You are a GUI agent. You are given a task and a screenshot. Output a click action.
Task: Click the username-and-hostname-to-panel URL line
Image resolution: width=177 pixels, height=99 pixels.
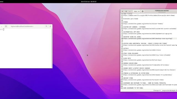coord(150,85)
